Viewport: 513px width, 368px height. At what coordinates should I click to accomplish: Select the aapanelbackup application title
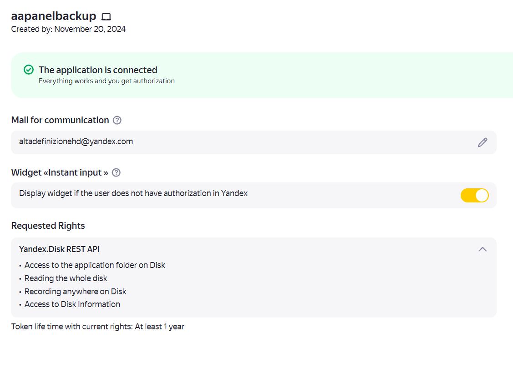click(x=54, y=16)
